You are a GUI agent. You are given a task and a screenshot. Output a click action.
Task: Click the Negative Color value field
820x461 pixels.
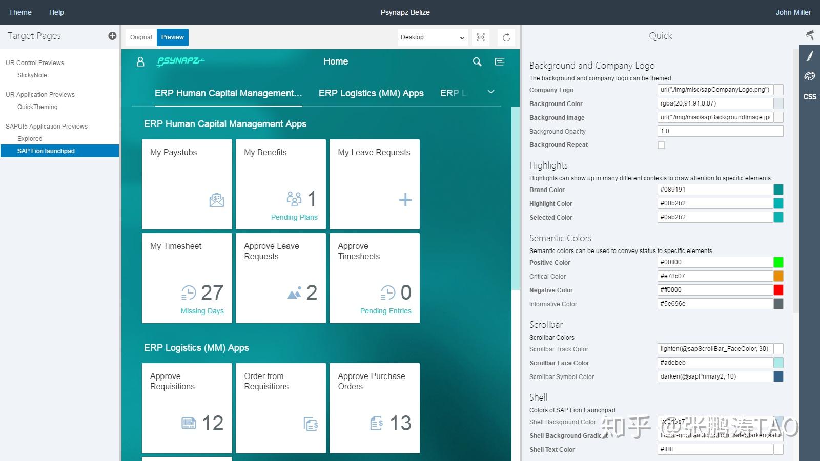[x=715, y=290]
